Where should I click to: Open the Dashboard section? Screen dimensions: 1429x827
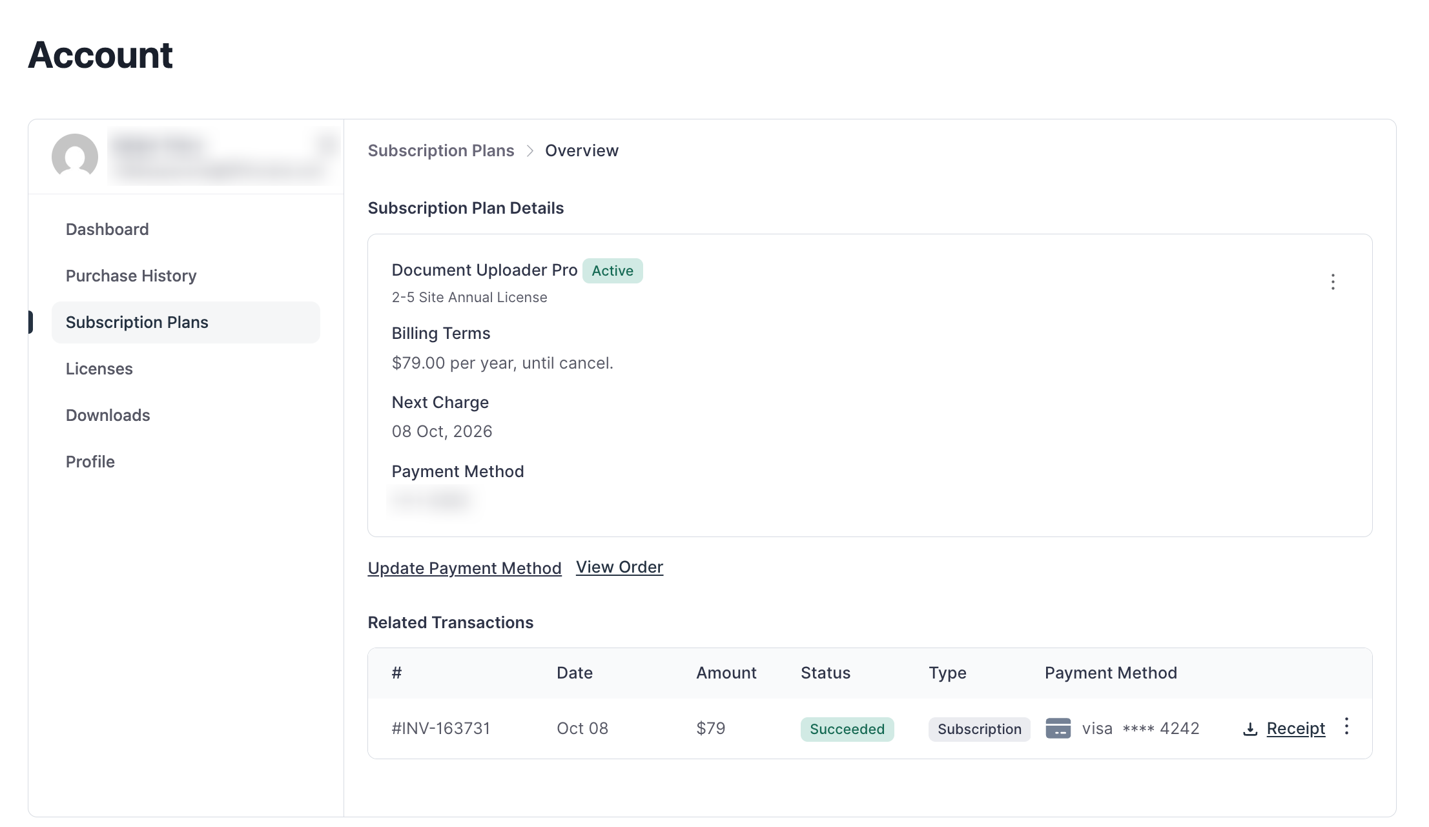[x=107, y=229]
